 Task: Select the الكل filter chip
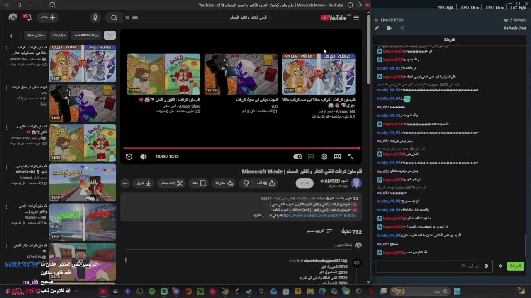(110, 35)
